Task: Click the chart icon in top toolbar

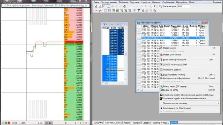Action: click(x=100, y=6)
